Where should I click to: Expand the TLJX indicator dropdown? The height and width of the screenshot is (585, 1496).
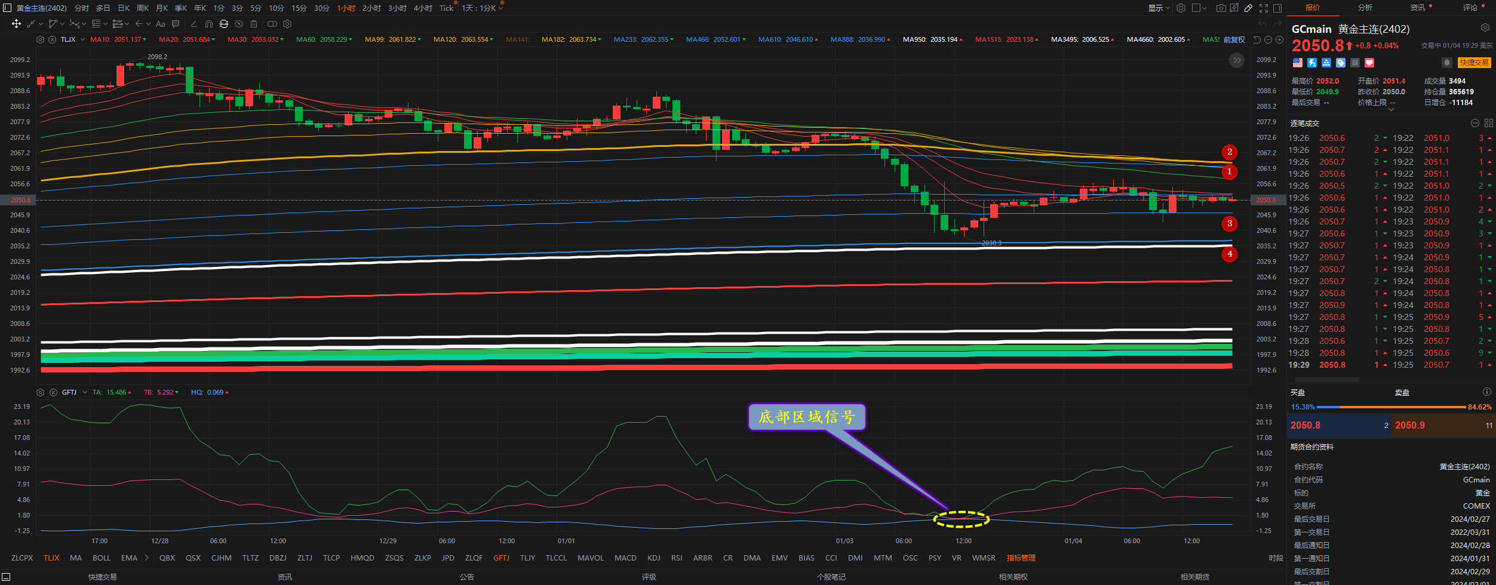[82, 39]
